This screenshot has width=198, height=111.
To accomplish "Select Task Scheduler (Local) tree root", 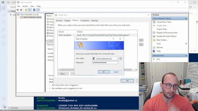I will (x=29, y=14).
